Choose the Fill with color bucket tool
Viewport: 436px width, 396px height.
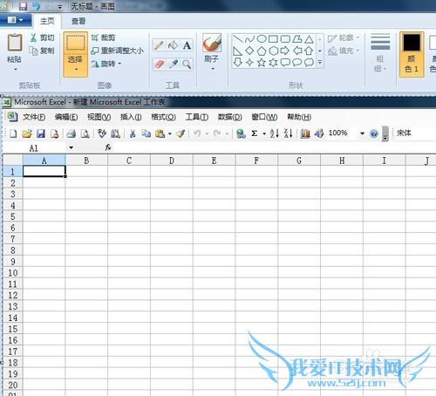coord(173,45)
